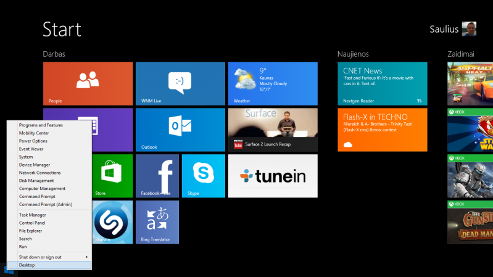Open the People tile
This screenshot has width=493, height=277.
(x=88, y=83)
